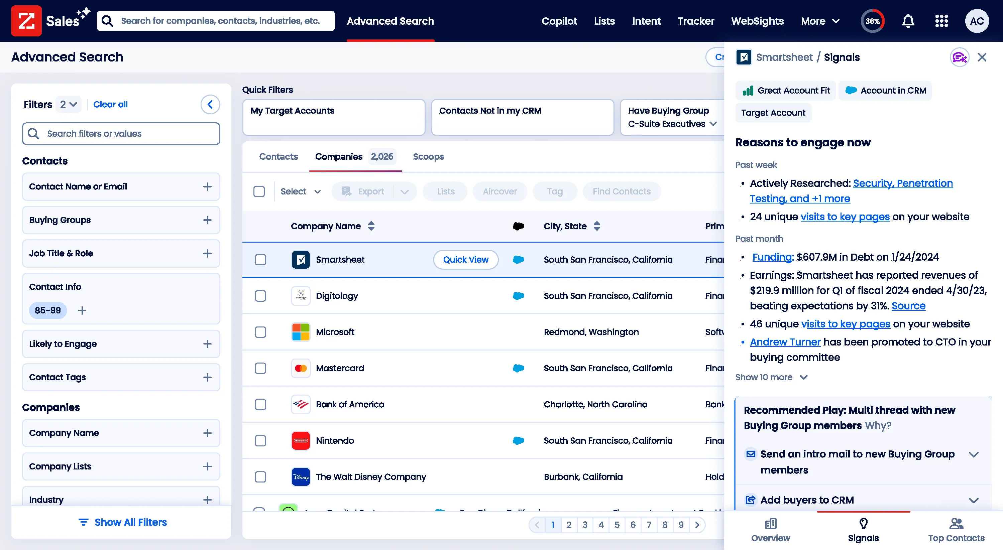The width and height of the screenshot is (1003, 550).
Task: Open the Select dropdown above results
Action: pyautogui.click(x=300, y=191)
